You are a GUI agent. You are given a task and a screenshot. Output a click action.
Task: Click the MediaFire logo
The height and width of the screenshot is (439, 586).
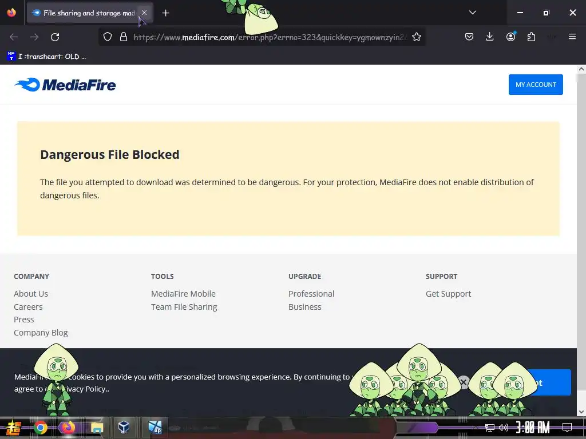coord(65,85)
